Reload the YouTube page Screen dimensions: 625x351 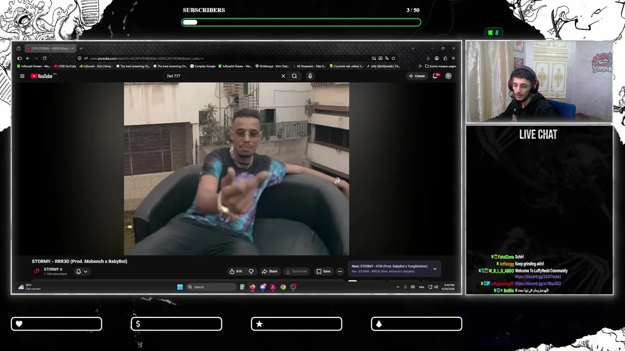(44, 58)
